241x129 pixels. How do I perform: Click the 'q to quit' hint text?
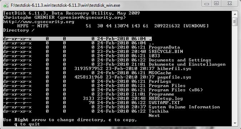[27, 124]
